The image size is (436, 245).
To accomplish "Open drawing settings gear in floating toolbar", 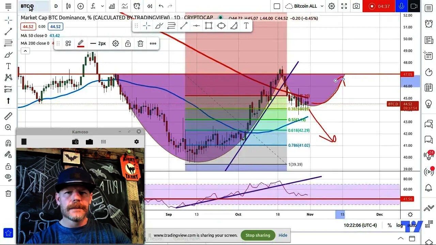I will [115, 44].
